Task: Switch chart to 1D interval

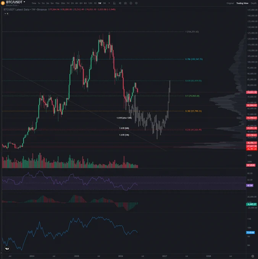Action: tap(95, 3)
